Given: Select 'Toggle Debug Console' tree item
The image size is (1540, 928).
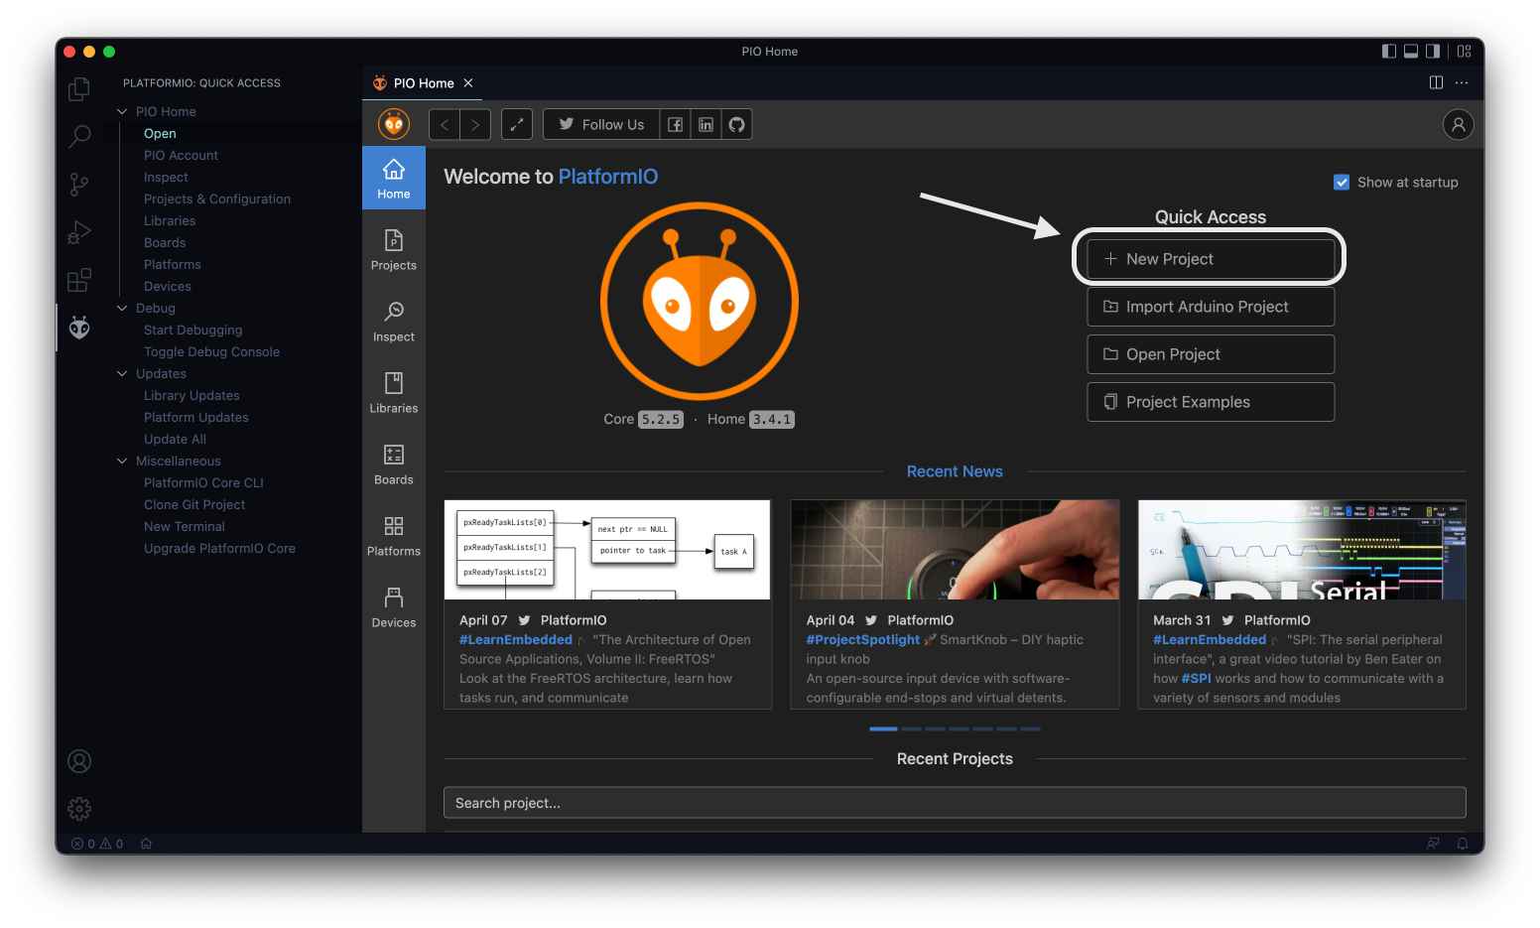Looking at the screenshot, I should (x=211, y=351).
